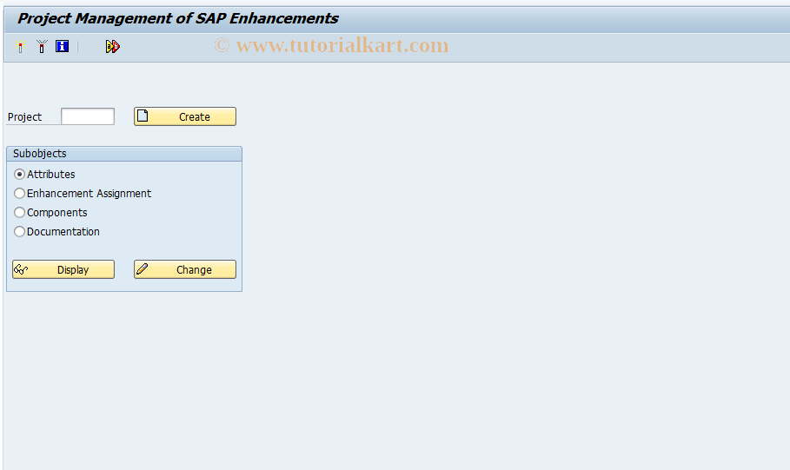Focus the Project input field
790x470 pixels.
pos(88,116)
